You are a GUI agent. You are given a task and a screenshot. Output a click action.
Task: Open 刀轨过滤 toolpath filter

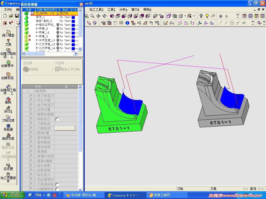coord(8,118)
